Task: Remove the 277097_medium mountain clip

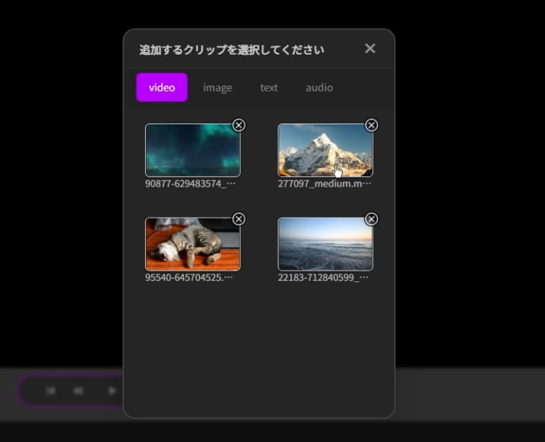Action: coord(371,125)
